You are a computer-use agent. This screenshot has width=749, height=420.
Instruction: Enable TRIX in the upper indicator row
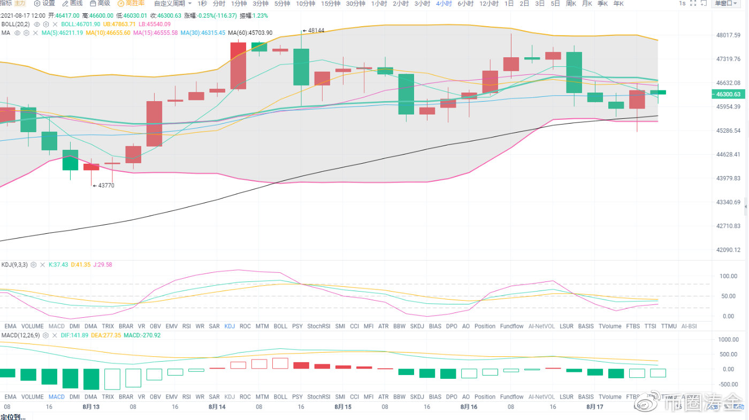click(108, 326)
